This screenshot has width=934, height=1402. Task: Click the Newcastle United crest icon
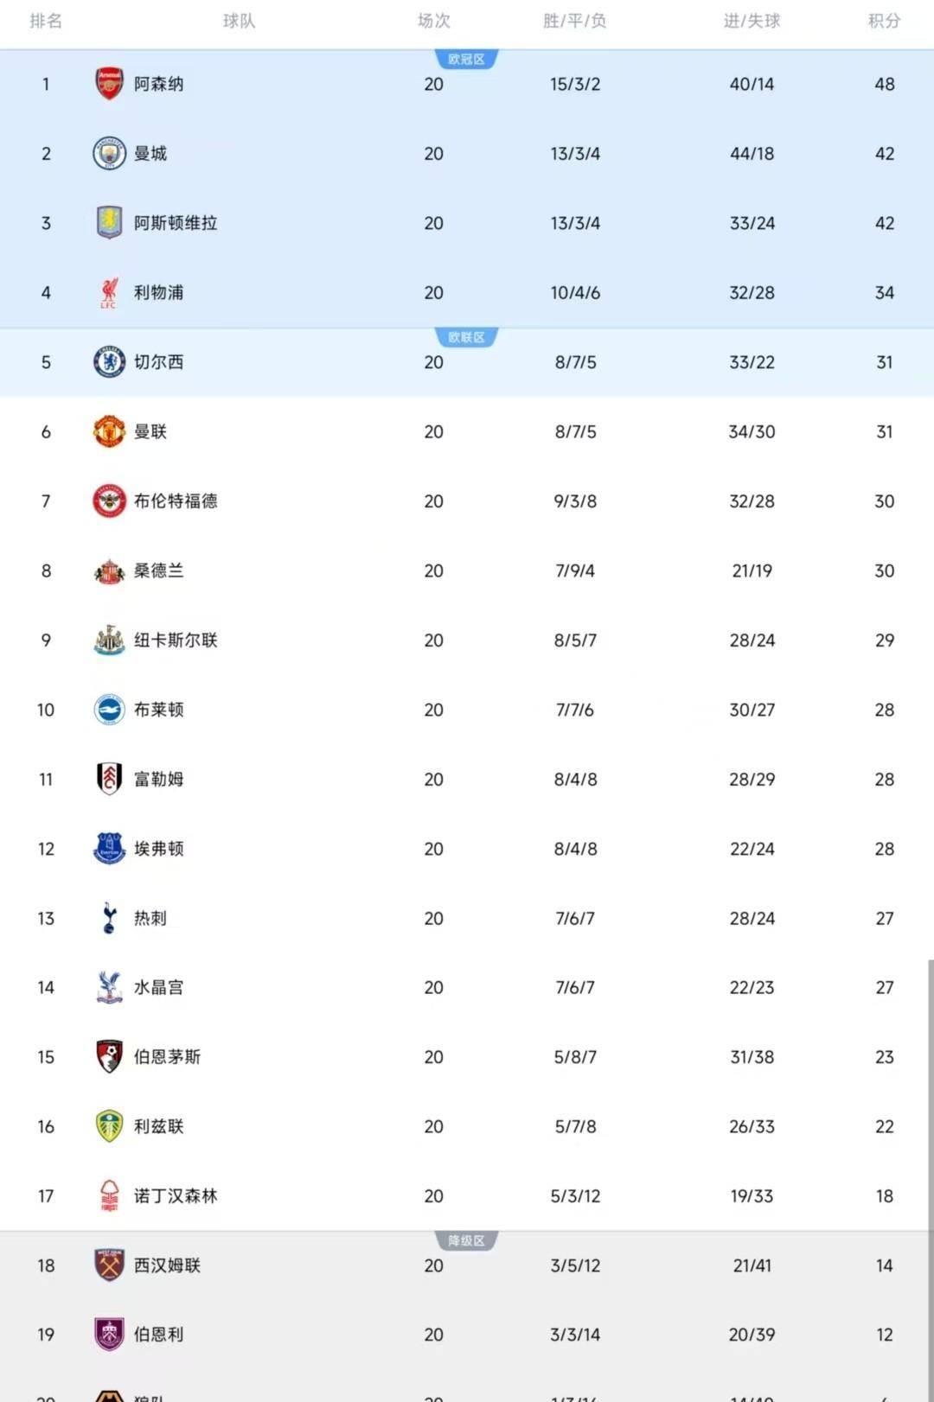click(x=109, y=640)
